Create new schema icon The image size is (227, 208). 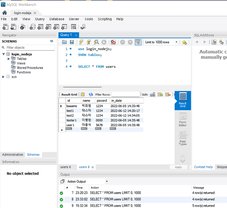coord(33,27)
